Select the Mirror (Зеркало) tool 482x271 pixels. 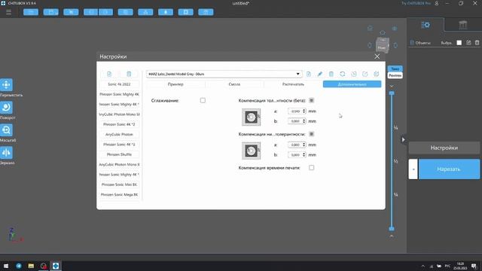click(7, 152)
